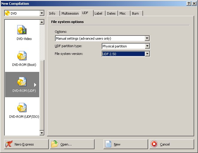Switch to the Multisession tab
This screenshot has width=198, height=153.
(x=70, y=13)
